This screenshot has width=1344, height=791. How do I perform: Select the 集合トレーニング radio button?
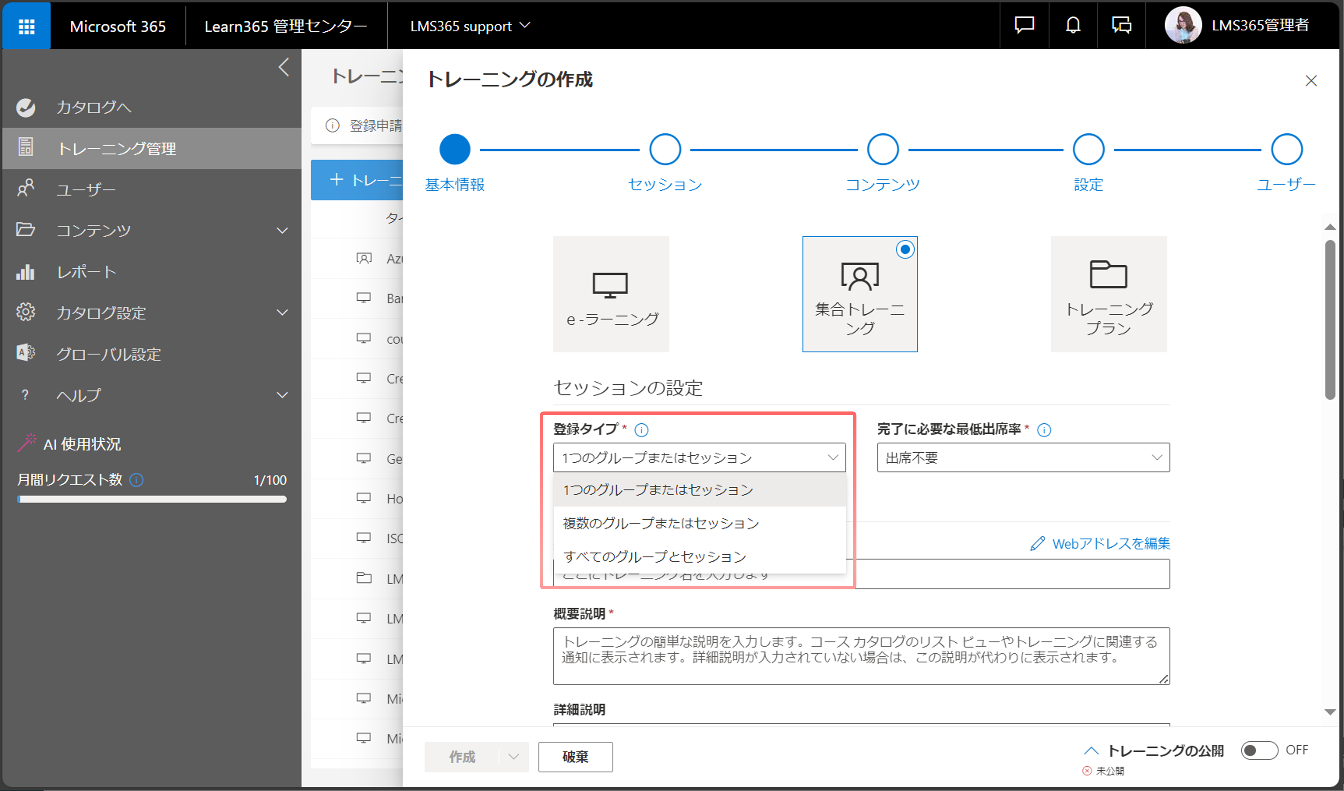pos(905,249)
